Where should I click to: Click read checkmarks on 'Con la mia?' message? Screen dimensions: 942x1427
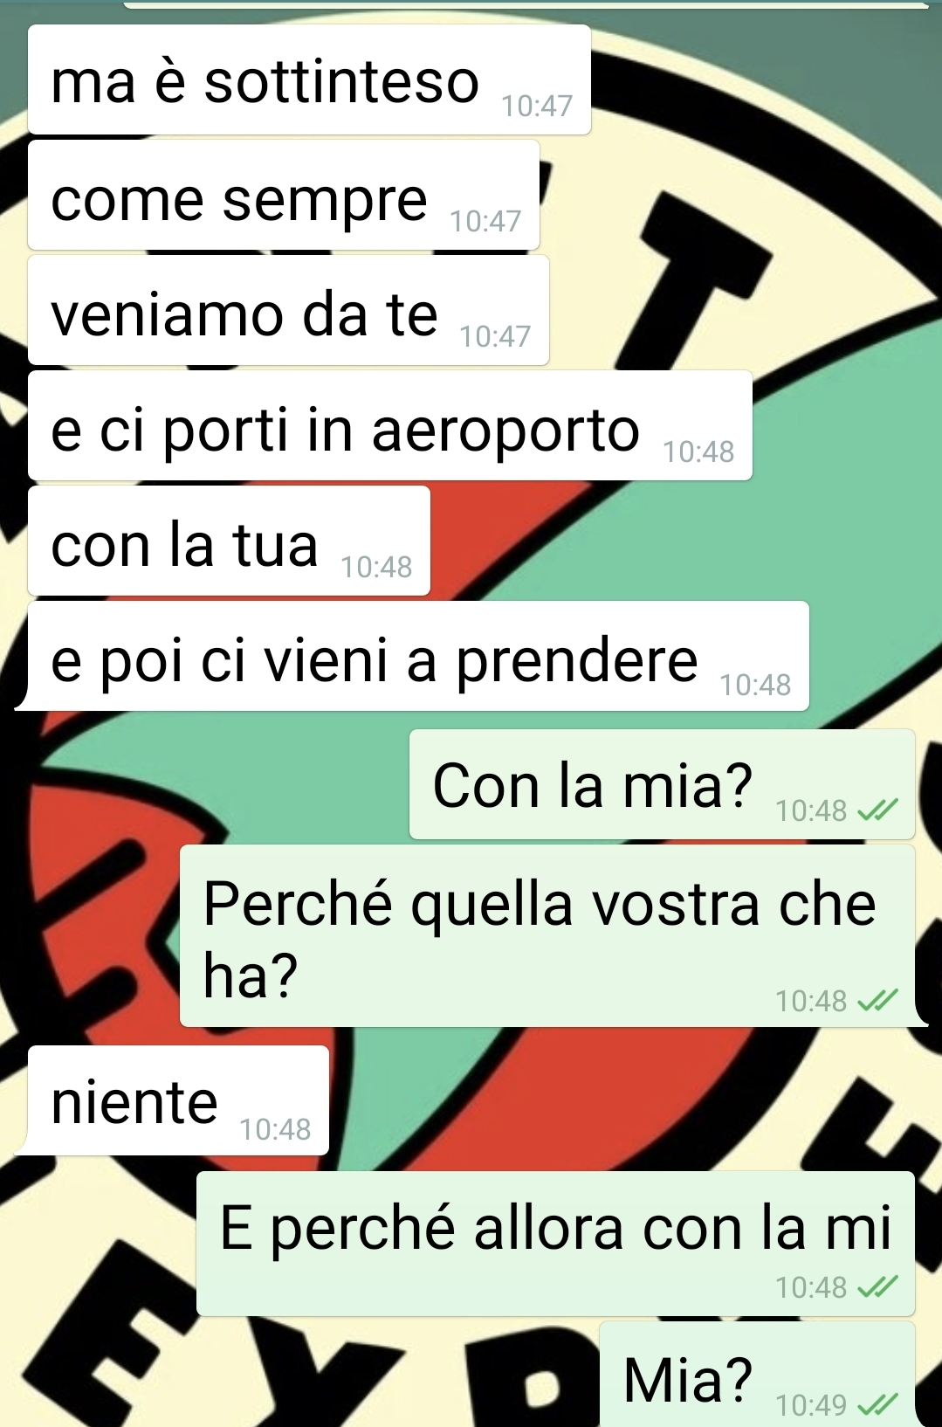coord(877,811)
